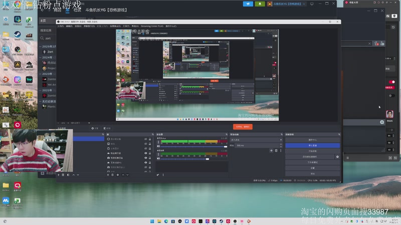Viewport: 401px width, 225px height.
Task: Mute the first audio mixer channel
Action: (158, 146)
